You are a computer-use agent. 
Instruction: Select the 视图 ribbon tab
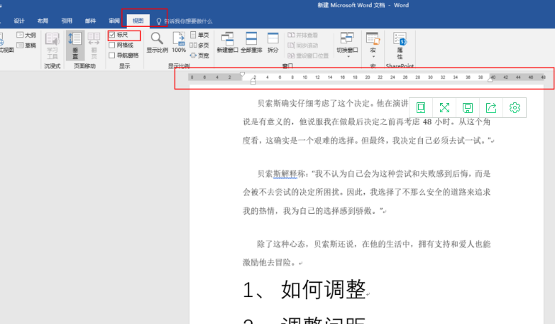[138, 21]
